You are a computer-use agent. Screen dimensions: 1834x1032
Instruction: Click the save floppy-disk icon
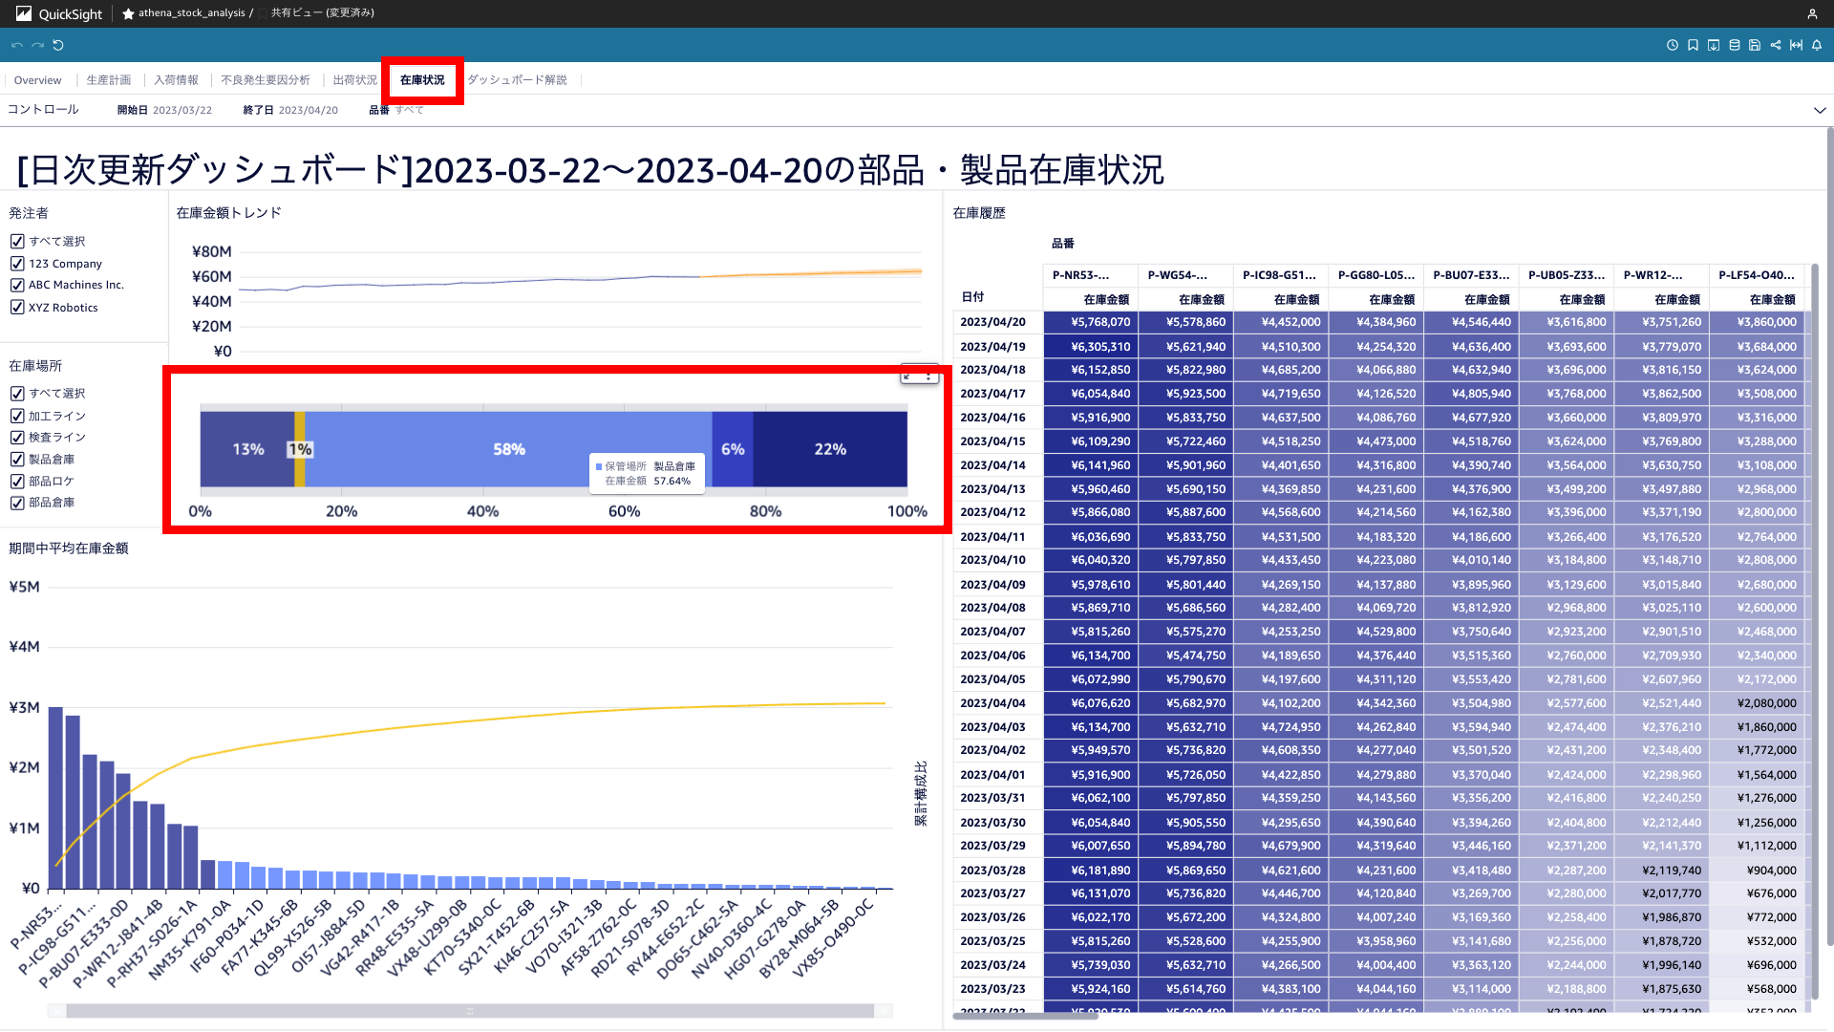1755,45
